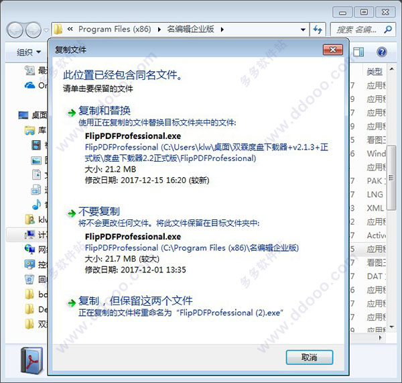Select the control panel icon in navigation pane
Screen dimensions: 402x383
pos(29,264)
